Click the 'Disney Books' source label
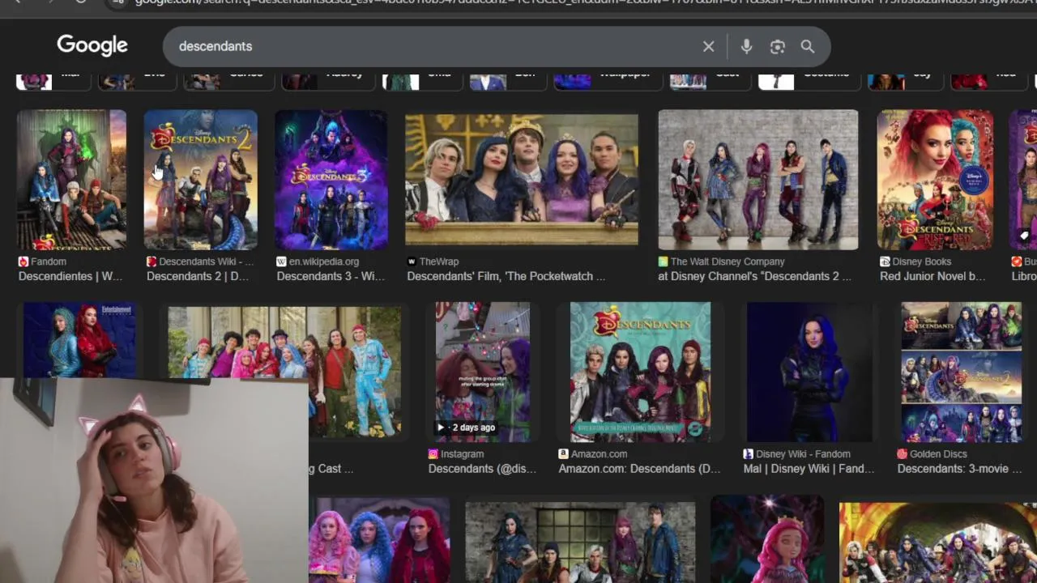The height and width of the screenshot is (583, 1037). click(x=922, y=262)
